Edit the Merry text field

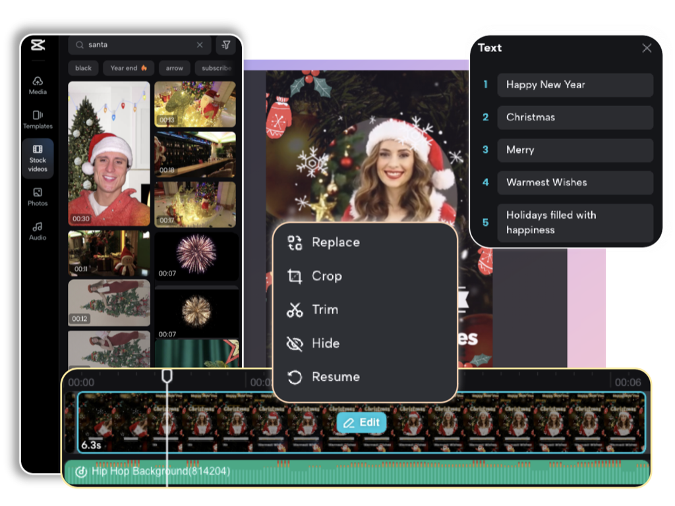[575, 150]
